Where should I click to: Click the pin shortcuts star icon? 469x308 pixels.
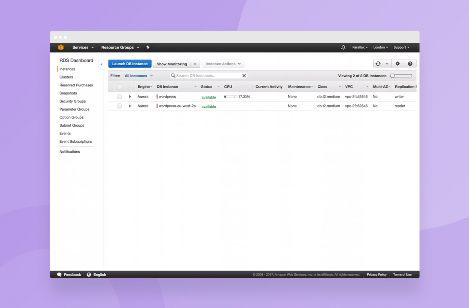(x=148, y=47)
